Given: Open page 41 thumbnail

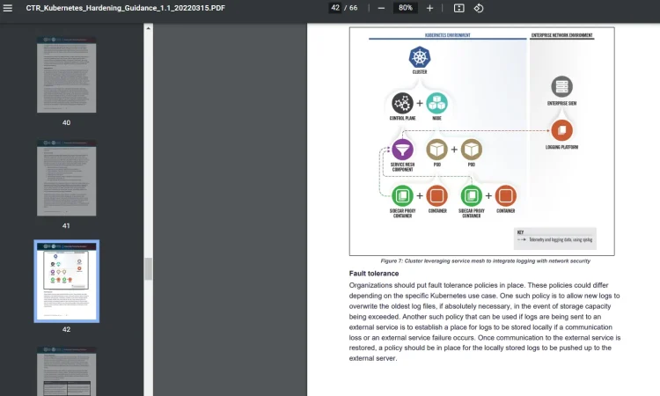Looking at the screenshot, I should point(67,178).
